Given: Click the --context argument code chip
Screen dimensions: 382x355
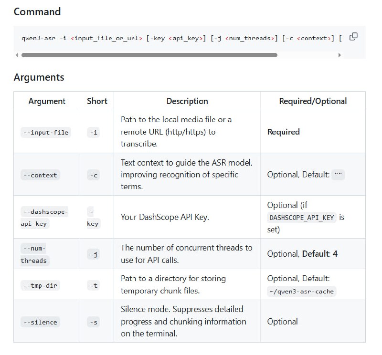Looking at the screenshot, I should (x=40, y=175).
